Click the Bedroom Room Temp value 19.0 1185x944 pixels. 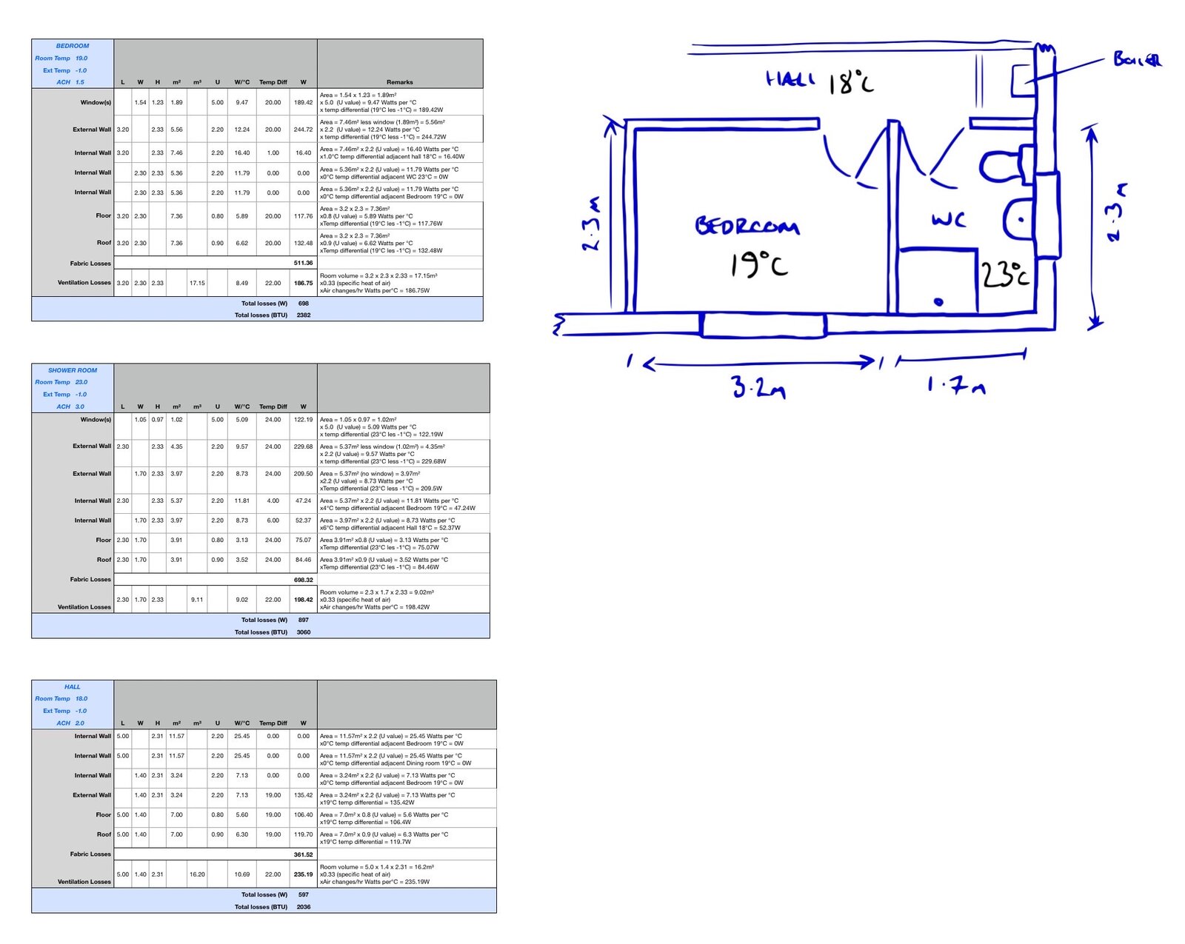(81, 58)
